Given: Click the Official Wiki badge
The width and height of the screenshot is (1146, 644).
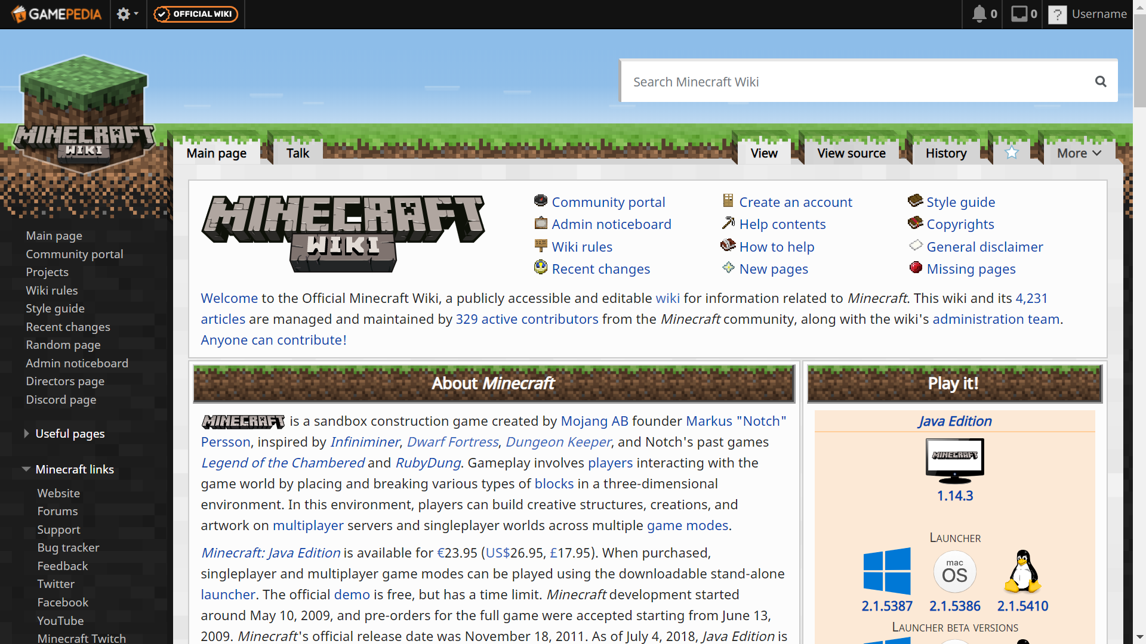Looking at the screenshot, I should 196,14.
